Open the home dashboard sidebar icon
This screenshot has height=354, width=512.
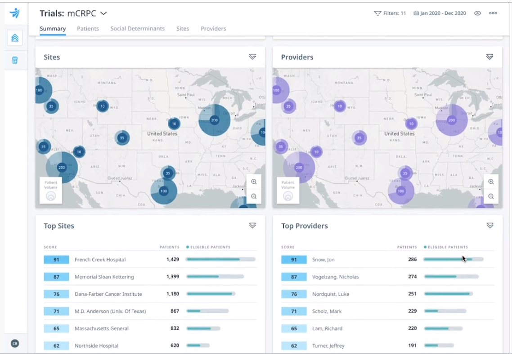click(x=15, y=38)
